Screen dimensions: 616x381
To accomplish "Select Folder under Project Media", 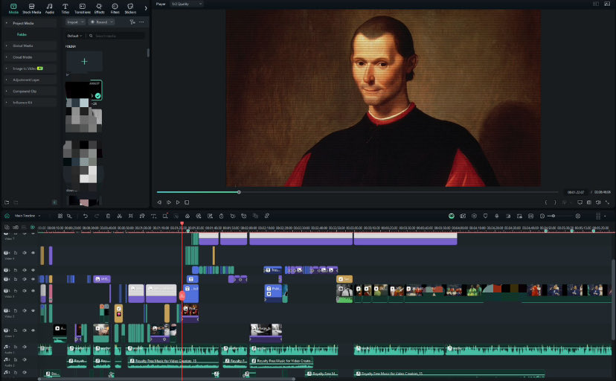I will (x=22, y=34).
